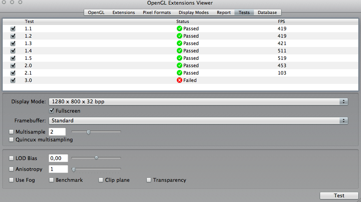The image size is (361, 202).
Task: Click FPS value 519 for test 1.5
Action: [282, 58]
